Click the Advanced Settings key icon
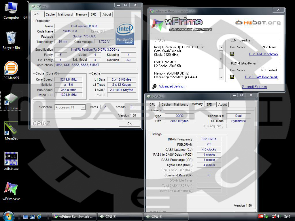This screenshot has height=221, width=295. coord(154,86)
